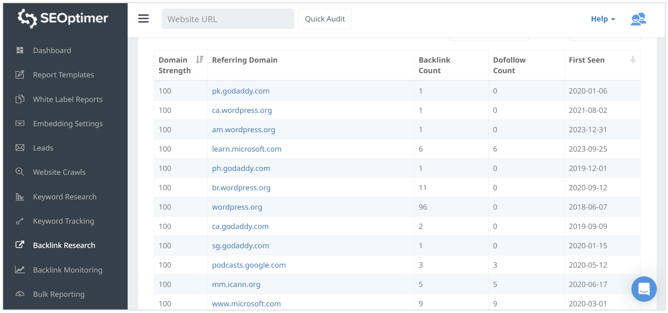Screen dimensions: 668x313
Task: Expand the Help dropdown
Action: (x=603, y=19)
